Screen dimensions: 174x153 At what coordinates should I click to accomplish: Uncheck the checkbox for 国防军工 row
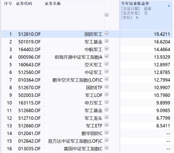106,33
